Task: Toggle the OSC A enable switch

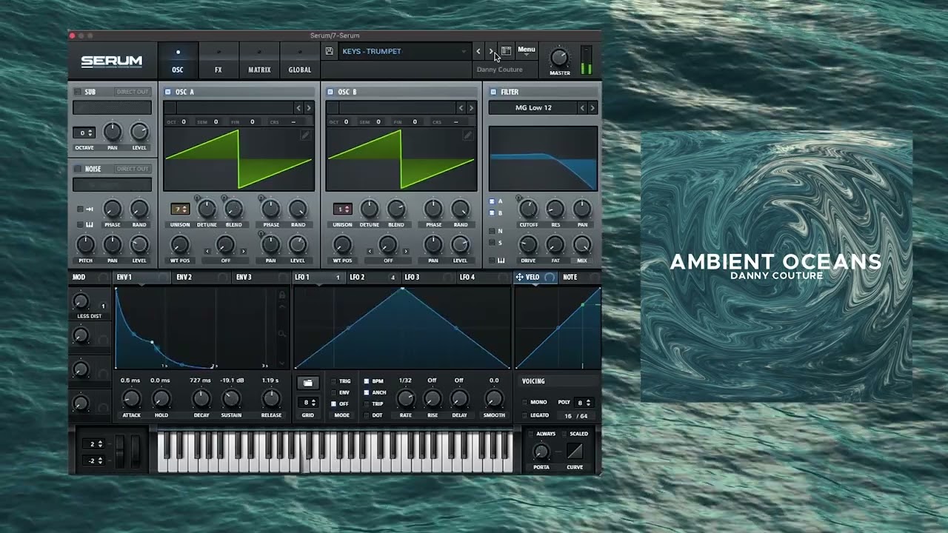Action: [x=168, y=92]
